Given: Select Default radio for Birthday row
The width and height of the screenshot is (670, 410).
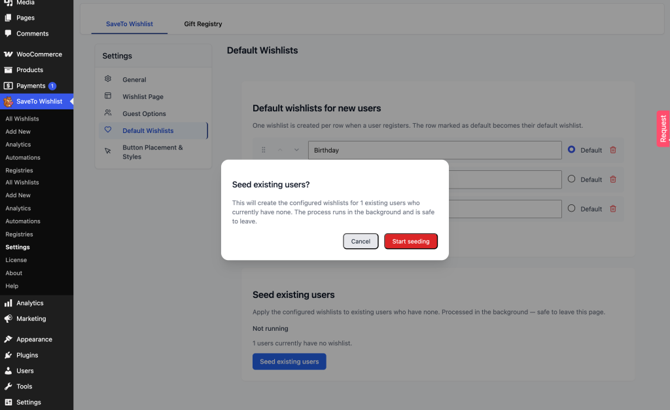Looking at the screenshot, I should point(571,149).
